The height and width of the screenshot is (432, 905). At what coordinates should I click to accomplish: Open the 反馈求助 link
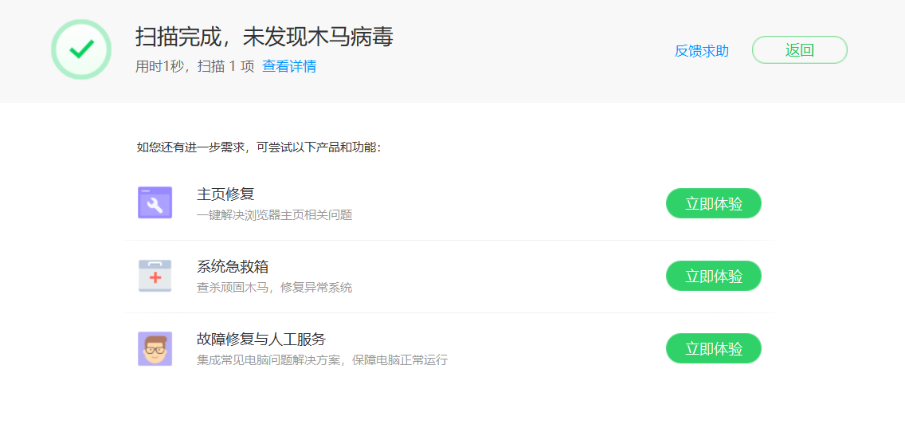701,51
